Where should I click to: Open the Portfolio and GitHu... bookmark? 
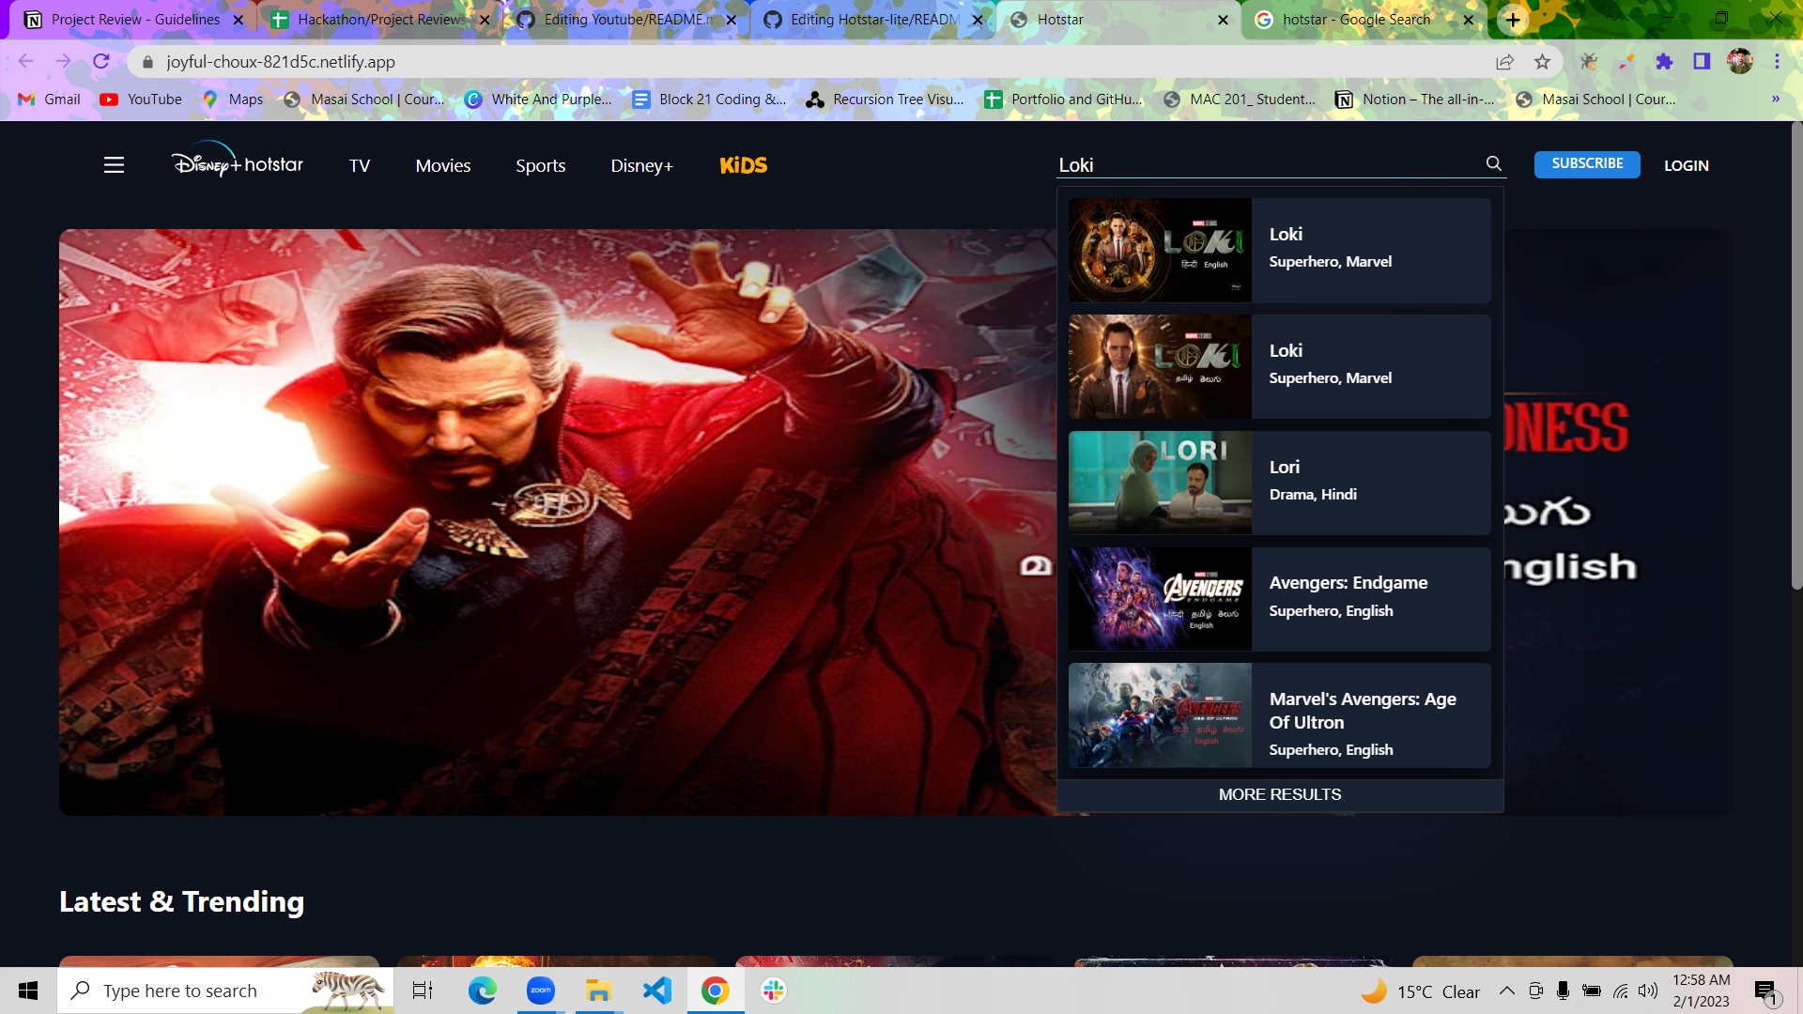[x=1064, y=99]
